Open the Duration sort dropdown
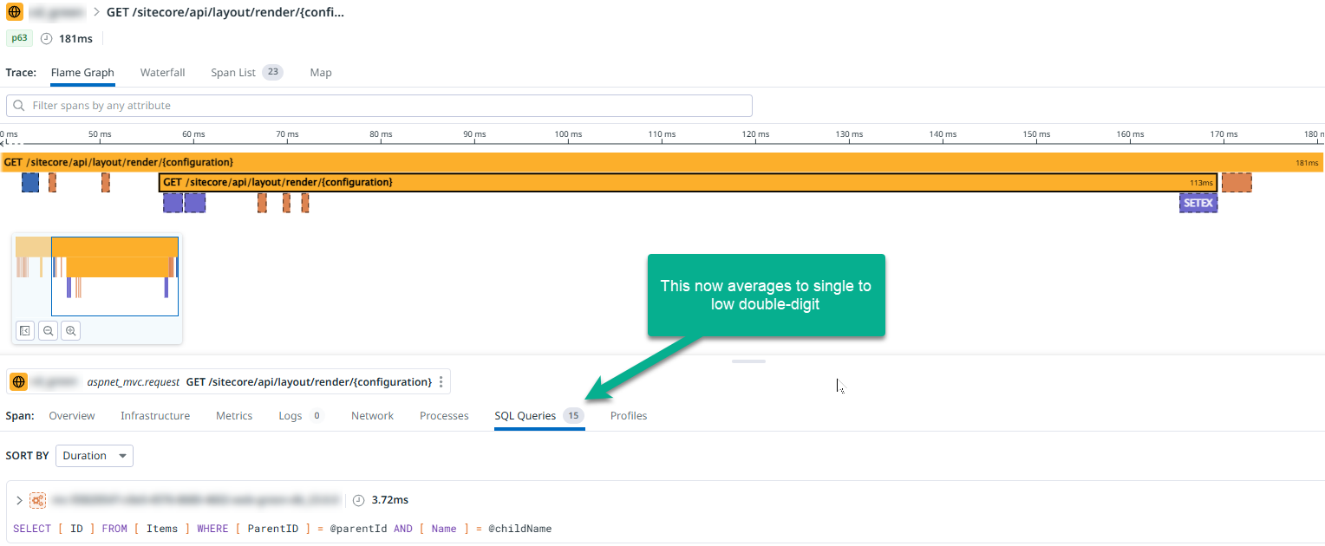1325x546 pixels. (94, 455)
